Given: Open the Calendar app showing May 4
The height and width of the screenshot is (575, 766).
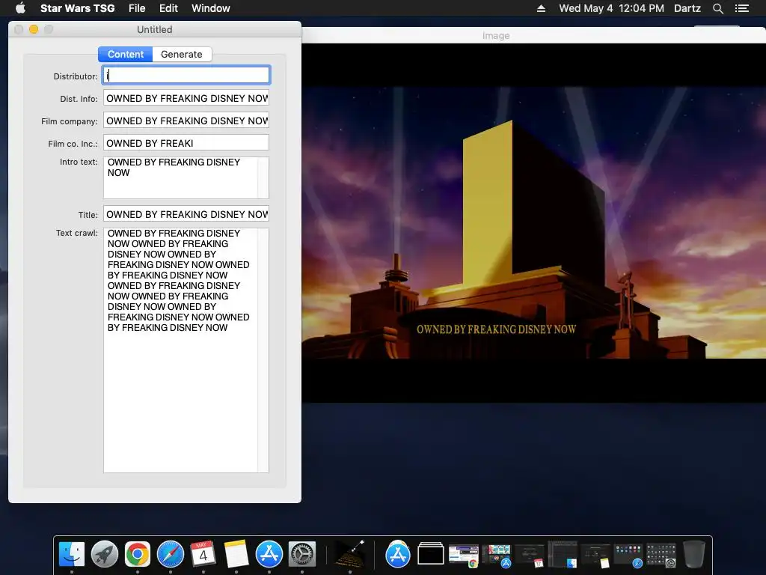Looking at the screenshot, I should (203, 555).
